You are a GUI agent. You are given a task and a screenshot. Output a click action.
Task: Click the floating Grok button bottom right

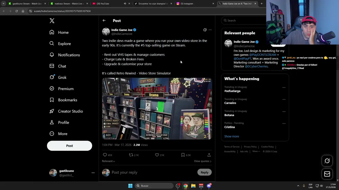327,161
